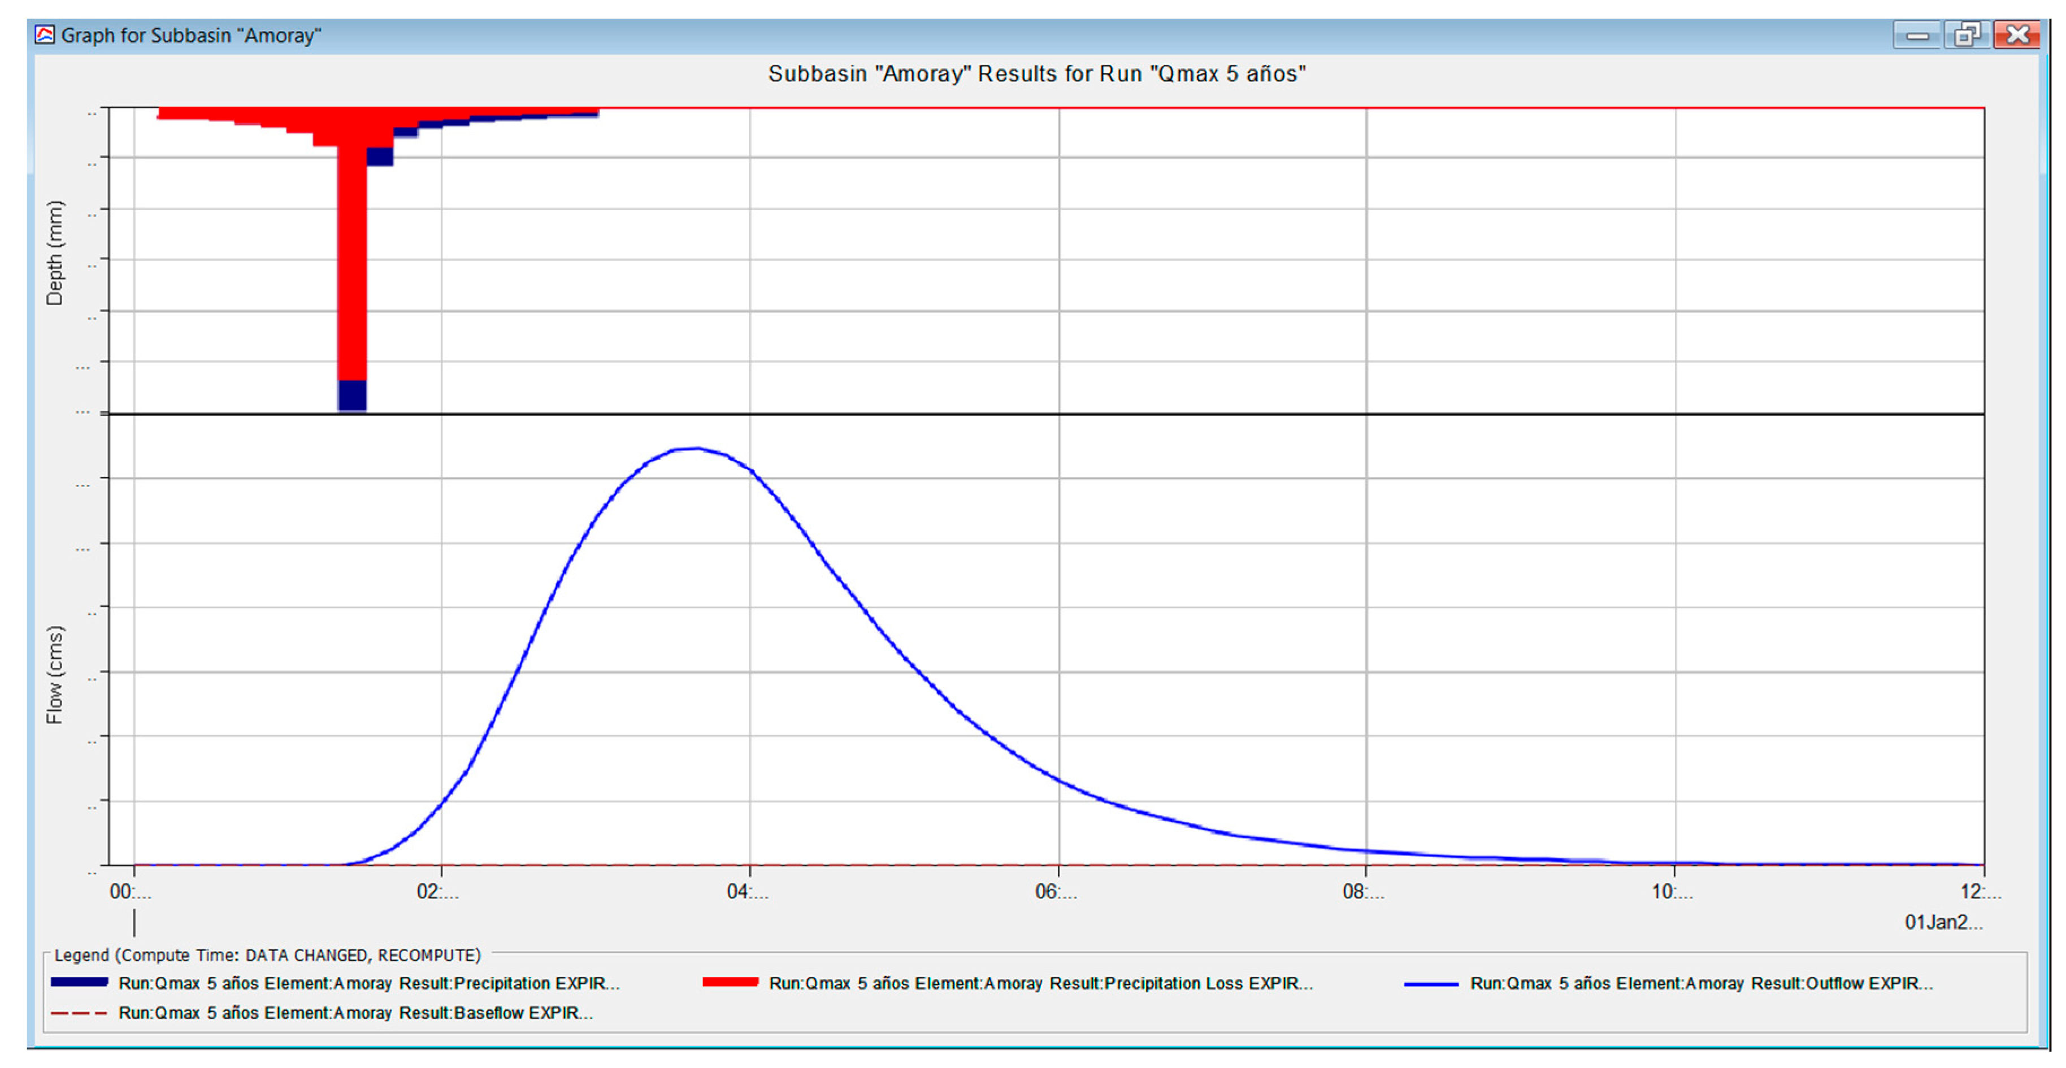This screenshot has width=2066, height=1068.
Task: Click the window title bar text
Action: (x=191, y=35)
